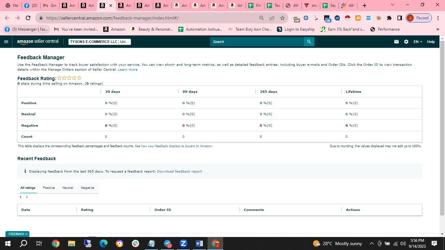This screenshot has height=250, width=445.
Task: Expand the browser tab search chevron
Action: point(392,5)
